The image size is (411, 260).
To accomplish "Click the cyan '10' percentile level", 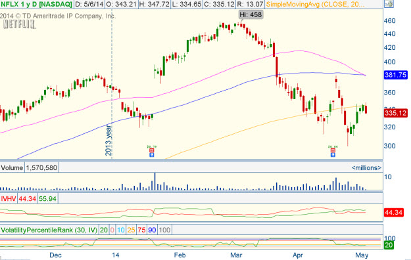I will coord(121,230).
